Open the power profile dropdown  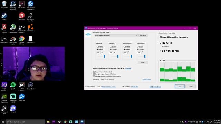click(116, 35)
